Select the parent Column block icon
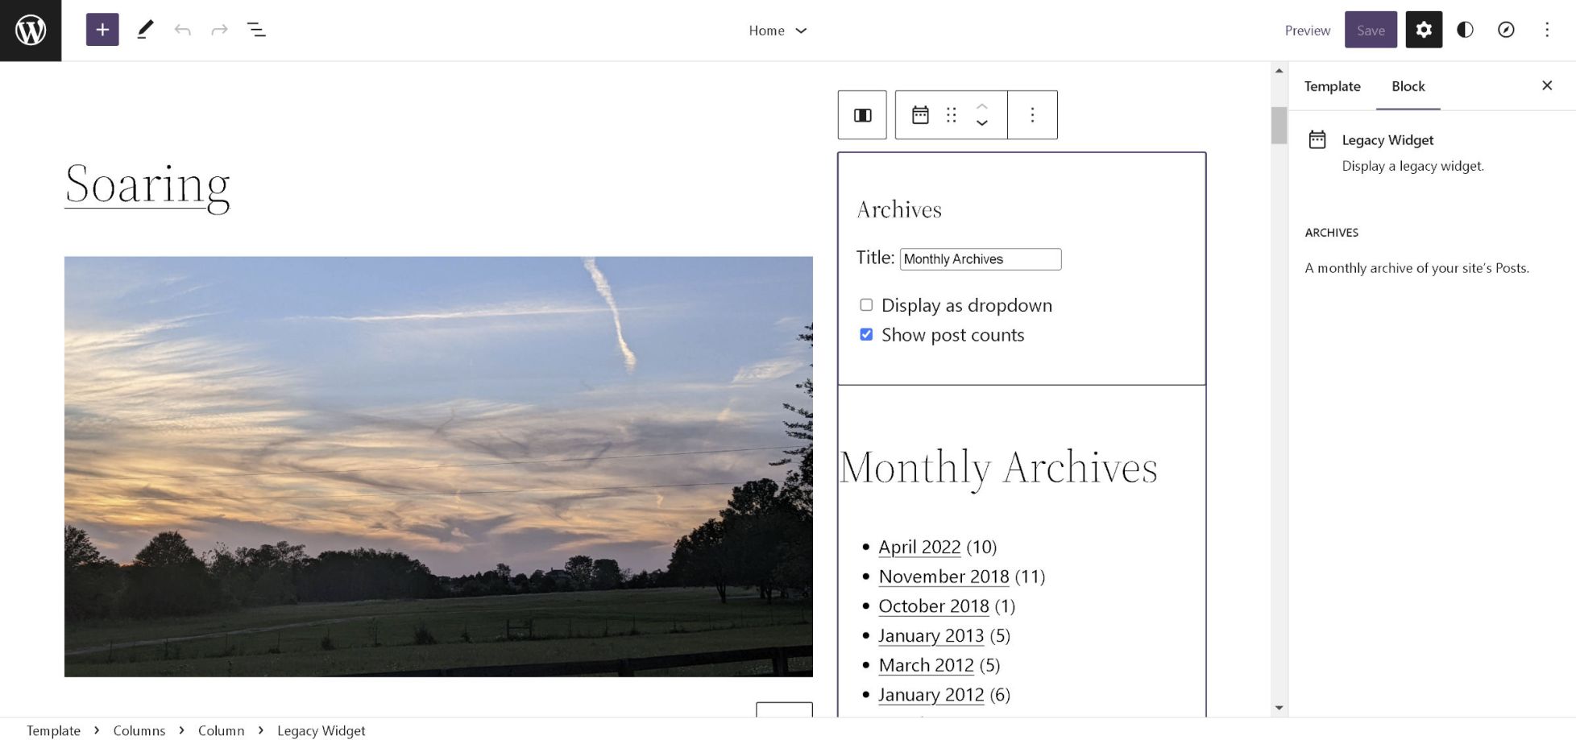The width and height of the screenshot is (1576, 740). 861,114
